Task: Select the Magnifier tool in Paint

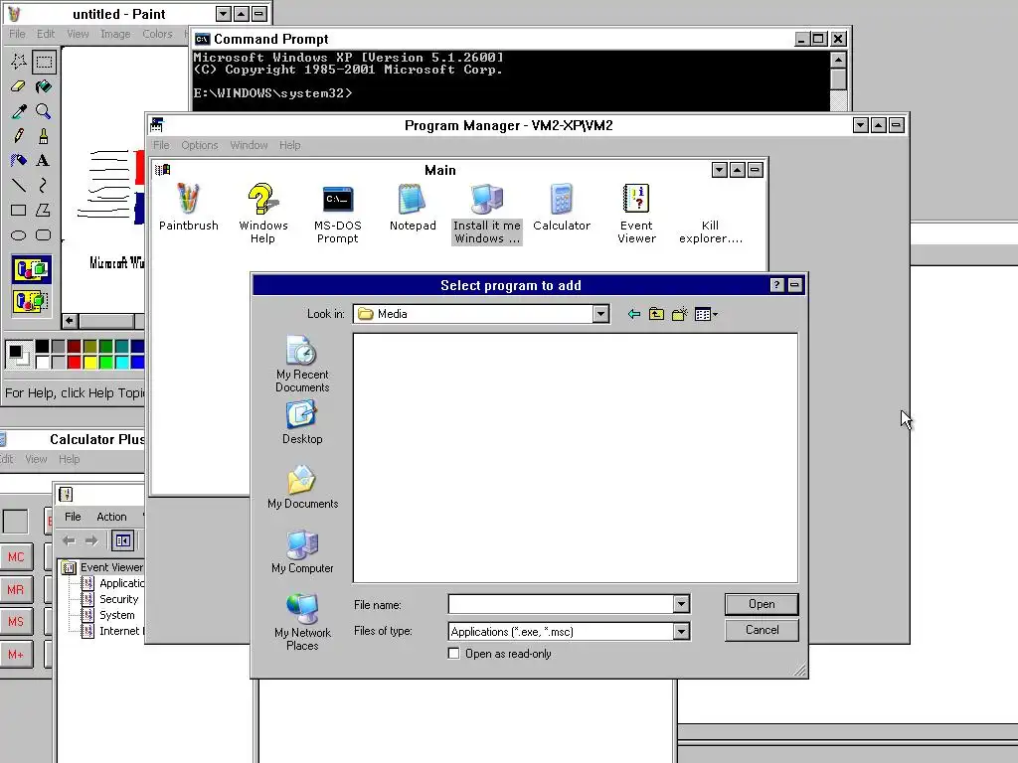Action: pyautogui.click(x=44, y=111)
